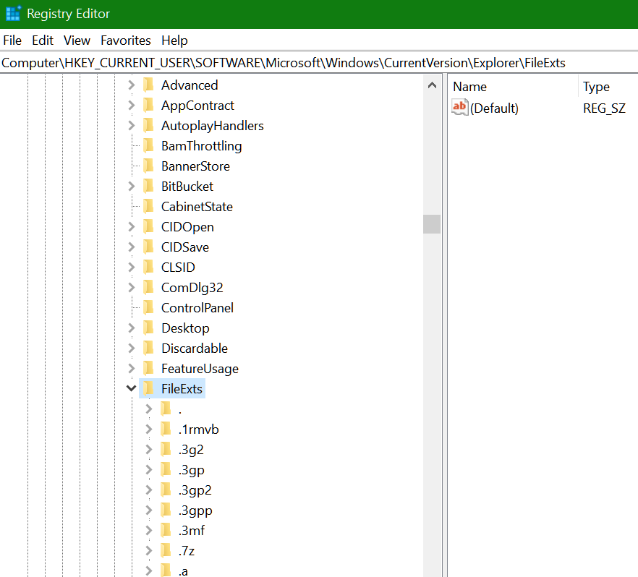Expand the Advanced key
Screen dimensions: 638x577
131,85
